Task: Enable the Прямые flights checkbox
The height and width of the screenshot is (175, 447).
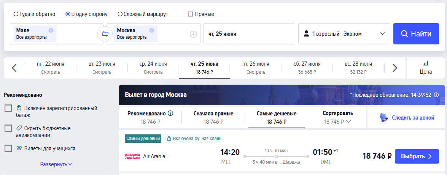Action: (191, 14)
